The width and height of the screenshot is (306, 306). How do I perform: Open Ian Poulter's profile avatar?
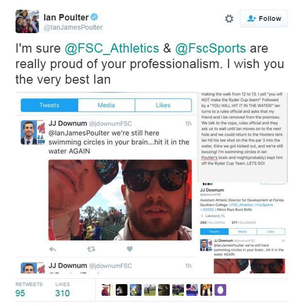click(x=27, y=21)
